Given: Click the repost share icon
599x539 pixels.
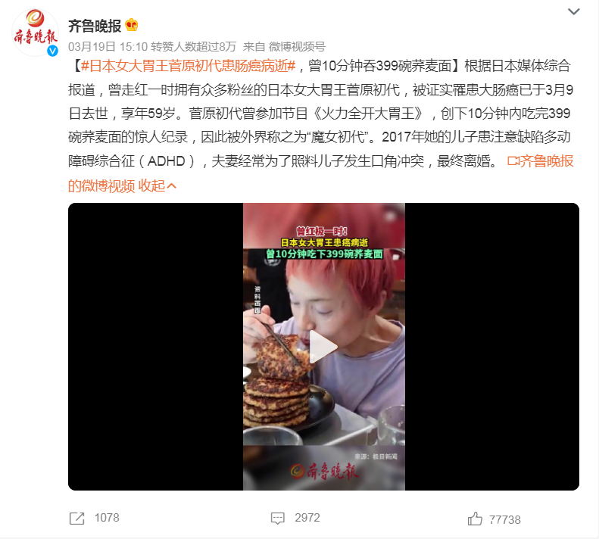Looking at the screenshot, I should [76, 519].
